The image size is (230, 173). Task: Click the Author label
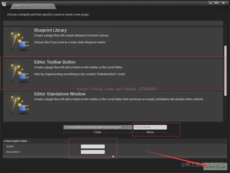[x=10, y=146]
